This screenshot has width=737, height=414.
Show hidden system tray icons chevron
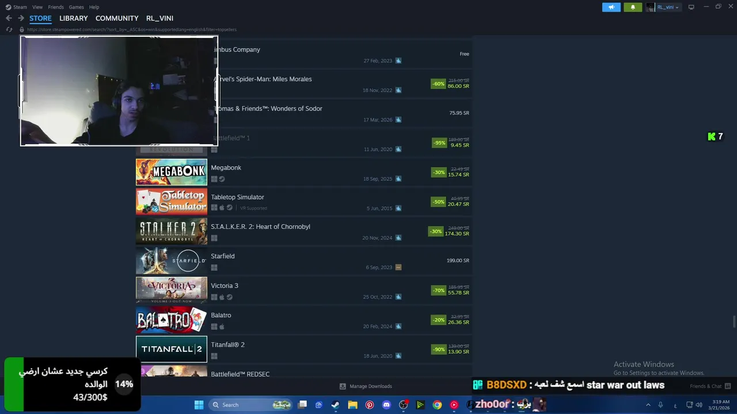[x=648, y=405]
